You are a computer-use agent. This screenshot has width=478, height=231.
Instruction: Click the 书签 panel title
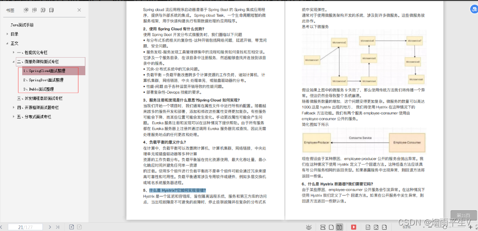pyautogui.click(x=10, y=10)
